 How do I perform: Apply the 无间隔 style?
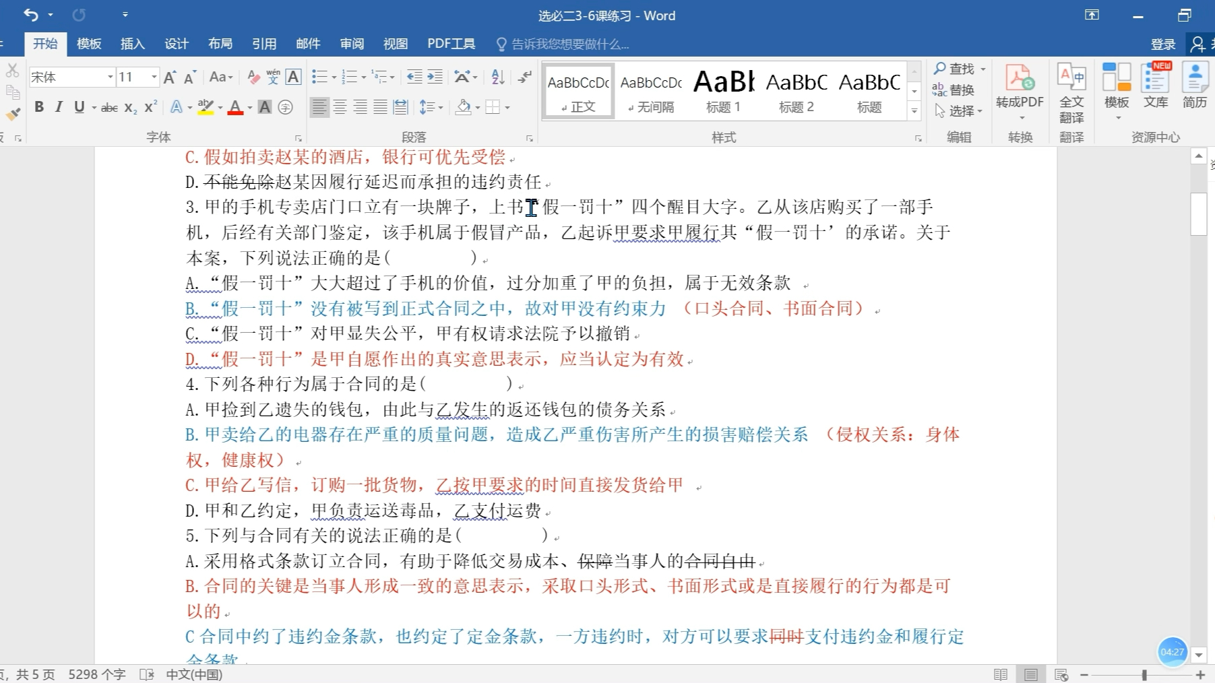651,92
